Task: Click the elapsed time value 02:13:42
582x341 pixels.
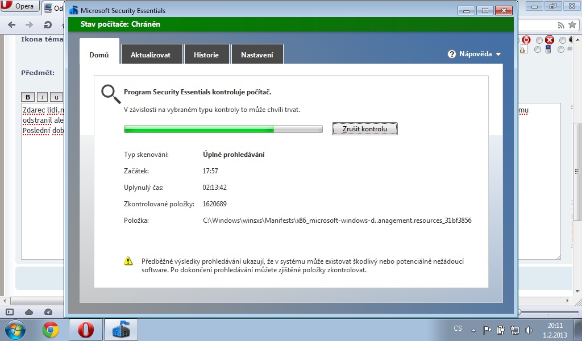Action: coord(214,188)
